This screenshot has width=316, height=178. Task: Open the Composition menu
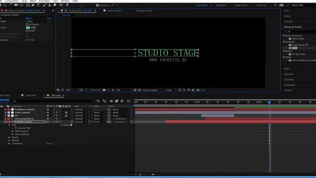click(12, 1)
